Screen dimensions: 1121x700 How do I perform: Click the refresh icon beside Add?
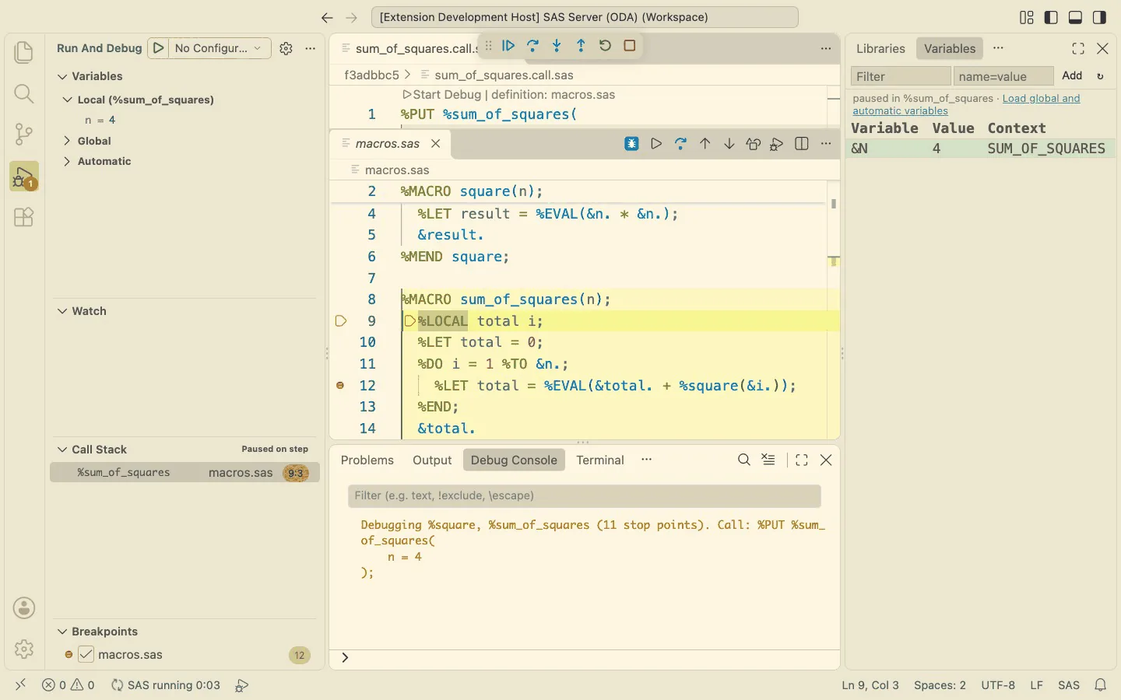point(1100,76)
